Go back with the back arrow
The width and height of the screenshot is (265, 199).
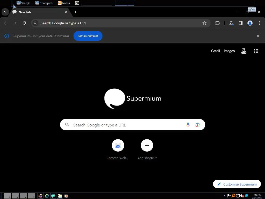tap(6, 23)
